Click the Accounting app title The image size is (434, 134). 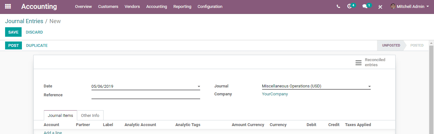(x=39, y=7)
